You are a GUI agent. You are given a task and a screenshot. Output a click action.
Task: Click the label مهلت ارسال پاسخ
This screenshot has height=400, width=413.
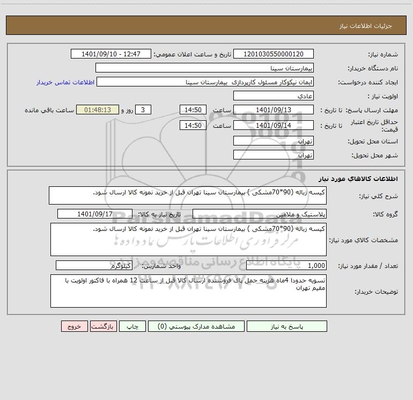pyautogui.click(x=372, y=110)
